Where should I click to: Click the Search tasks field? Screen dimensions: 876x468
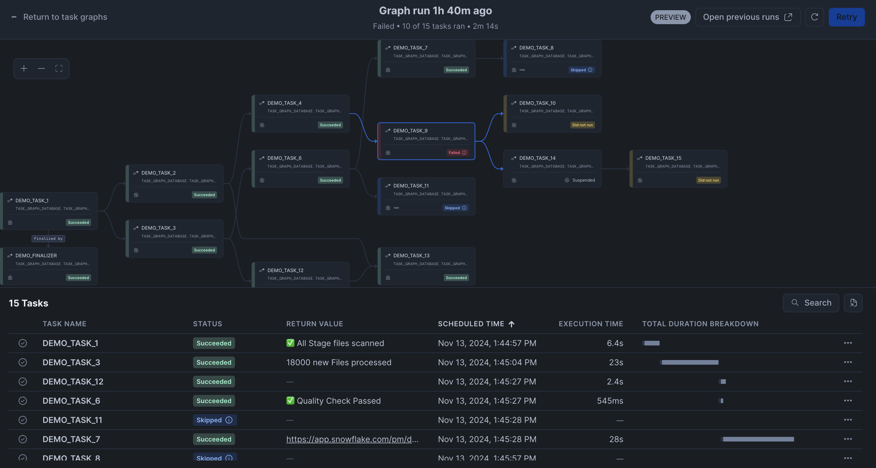pyautogui.click(x=811, y=303)
